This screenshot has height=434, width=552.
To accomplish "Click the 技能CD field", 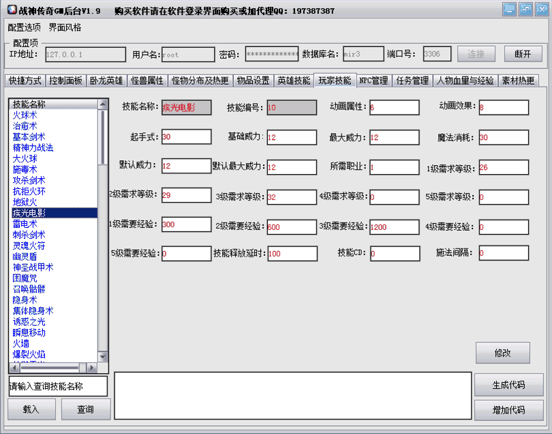I will coord(395,253).
